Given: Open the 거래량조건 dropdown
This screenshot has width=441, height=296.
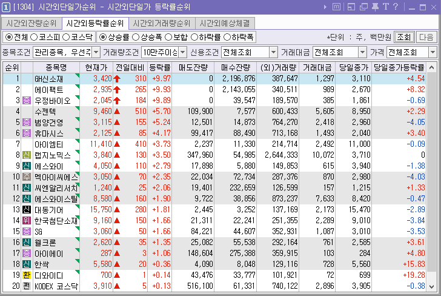Looking at the screenshot, I should pos(183,52).
